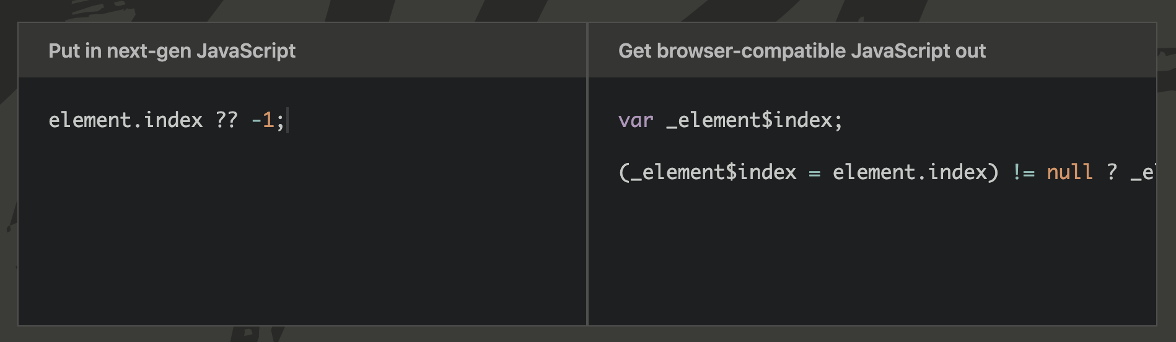The image size is (1176, 342).
Task: Click the word "element" in input code
Action: click(x=90, y=120)
